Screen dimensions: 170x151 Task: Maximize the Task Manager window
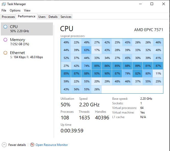coord(152,4)
